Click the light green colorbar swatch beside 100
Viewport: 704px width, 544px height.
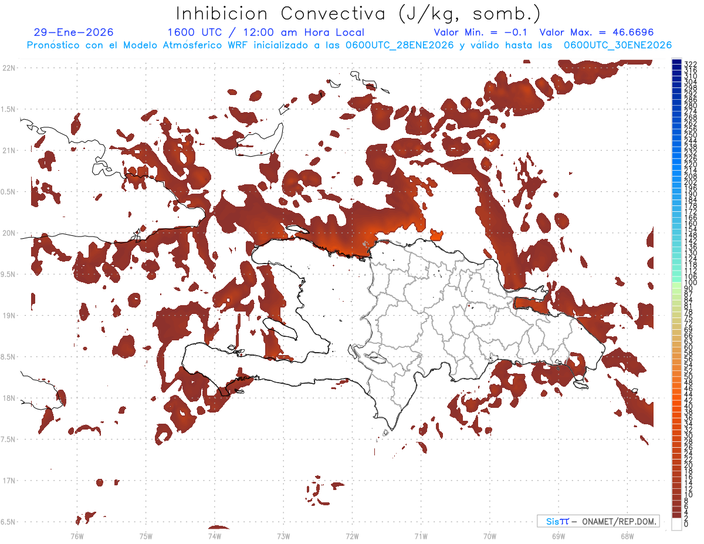(676, 284)
